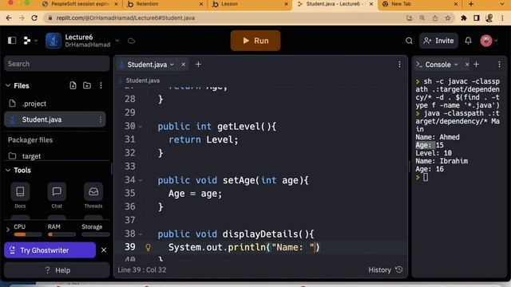Open the Files panel three-dot menu
The width and height of the screenshot is (511, 287).
click(101, 85)
